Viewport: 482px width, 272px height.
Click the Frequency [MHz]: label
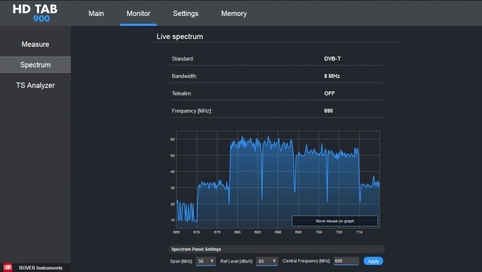coord(192,111)
